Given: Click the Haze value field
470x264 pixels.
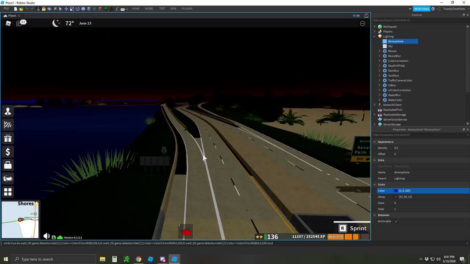Looking at the screenshot, I should click(x=431, y=209).
